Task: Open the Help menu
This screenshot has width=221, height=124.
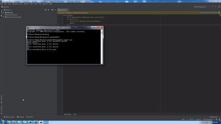Action: 51,4
